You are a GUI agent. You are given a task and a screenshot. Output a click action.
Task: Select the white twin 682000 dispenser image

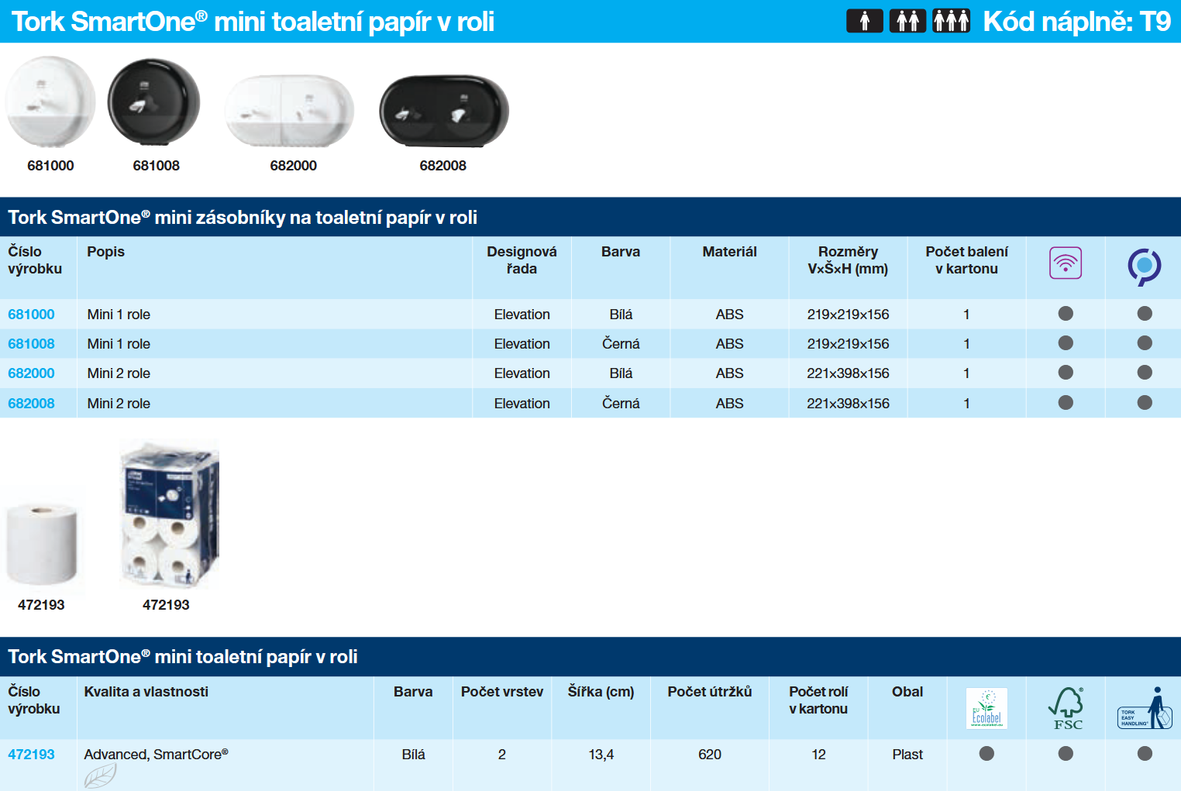point(290,111)
